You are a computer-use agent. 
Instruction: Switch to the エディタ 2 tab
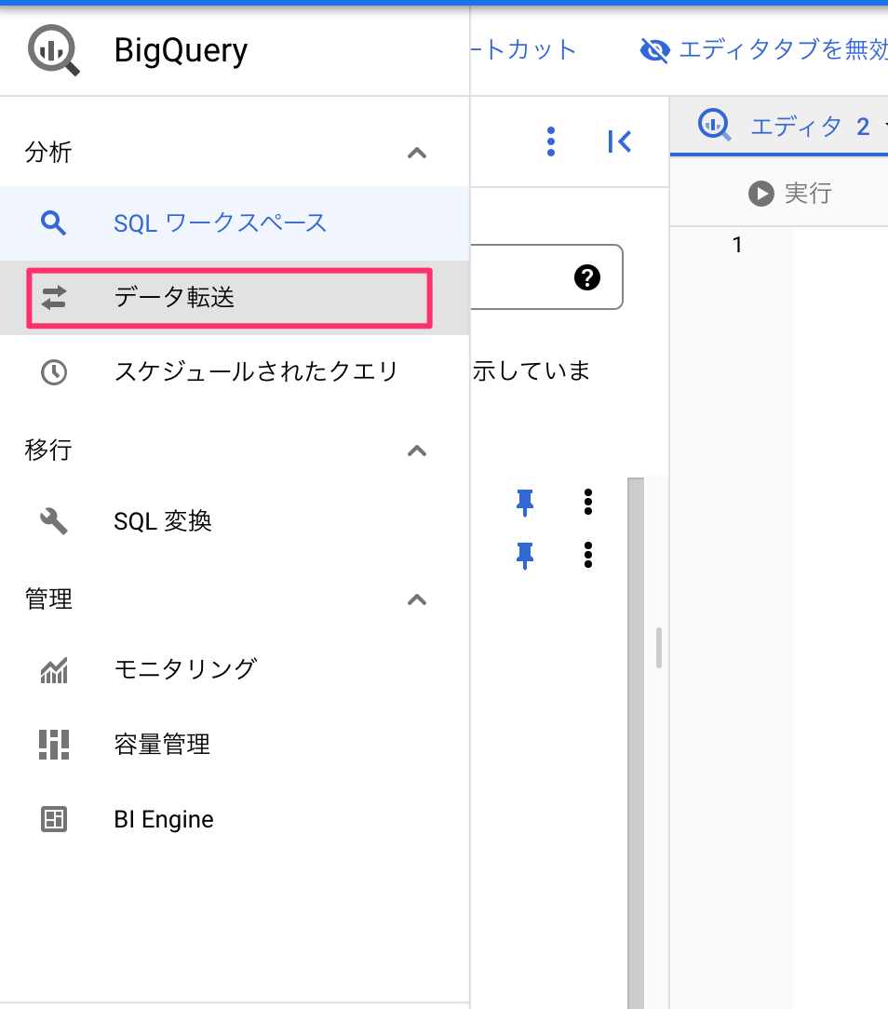779,127
